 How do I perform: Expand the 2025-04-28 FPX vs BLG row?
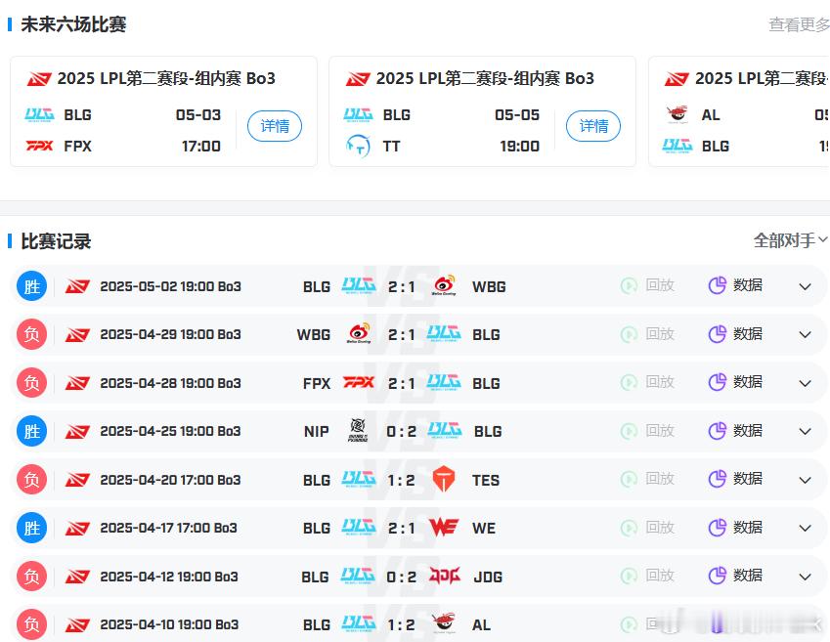click(806, 383)
